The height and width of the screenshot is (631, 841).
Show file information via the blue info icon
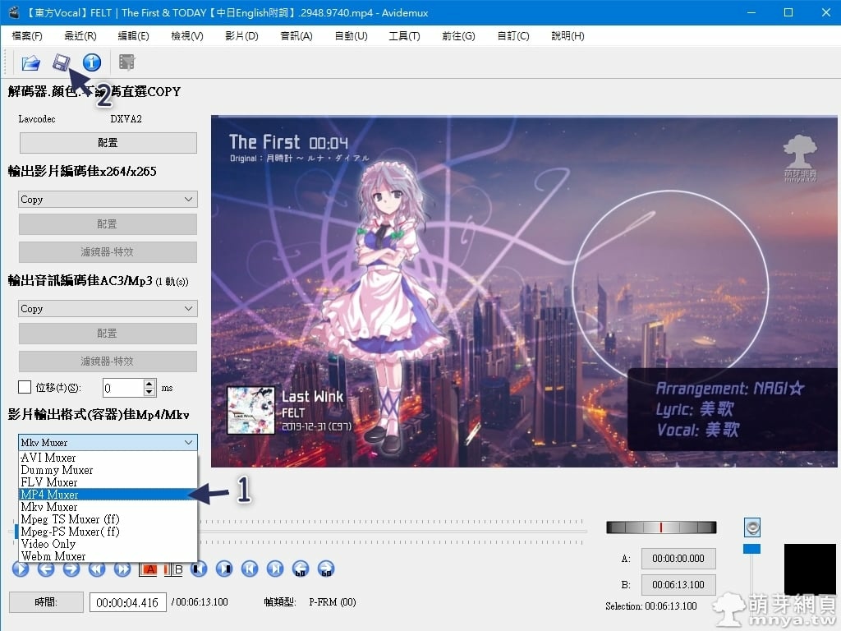point(92,62)
